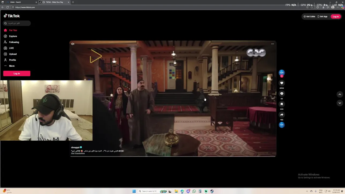This screenshot has height=194, width=345.
Task: Open the comments bubble icon
Action: (282, 93)
